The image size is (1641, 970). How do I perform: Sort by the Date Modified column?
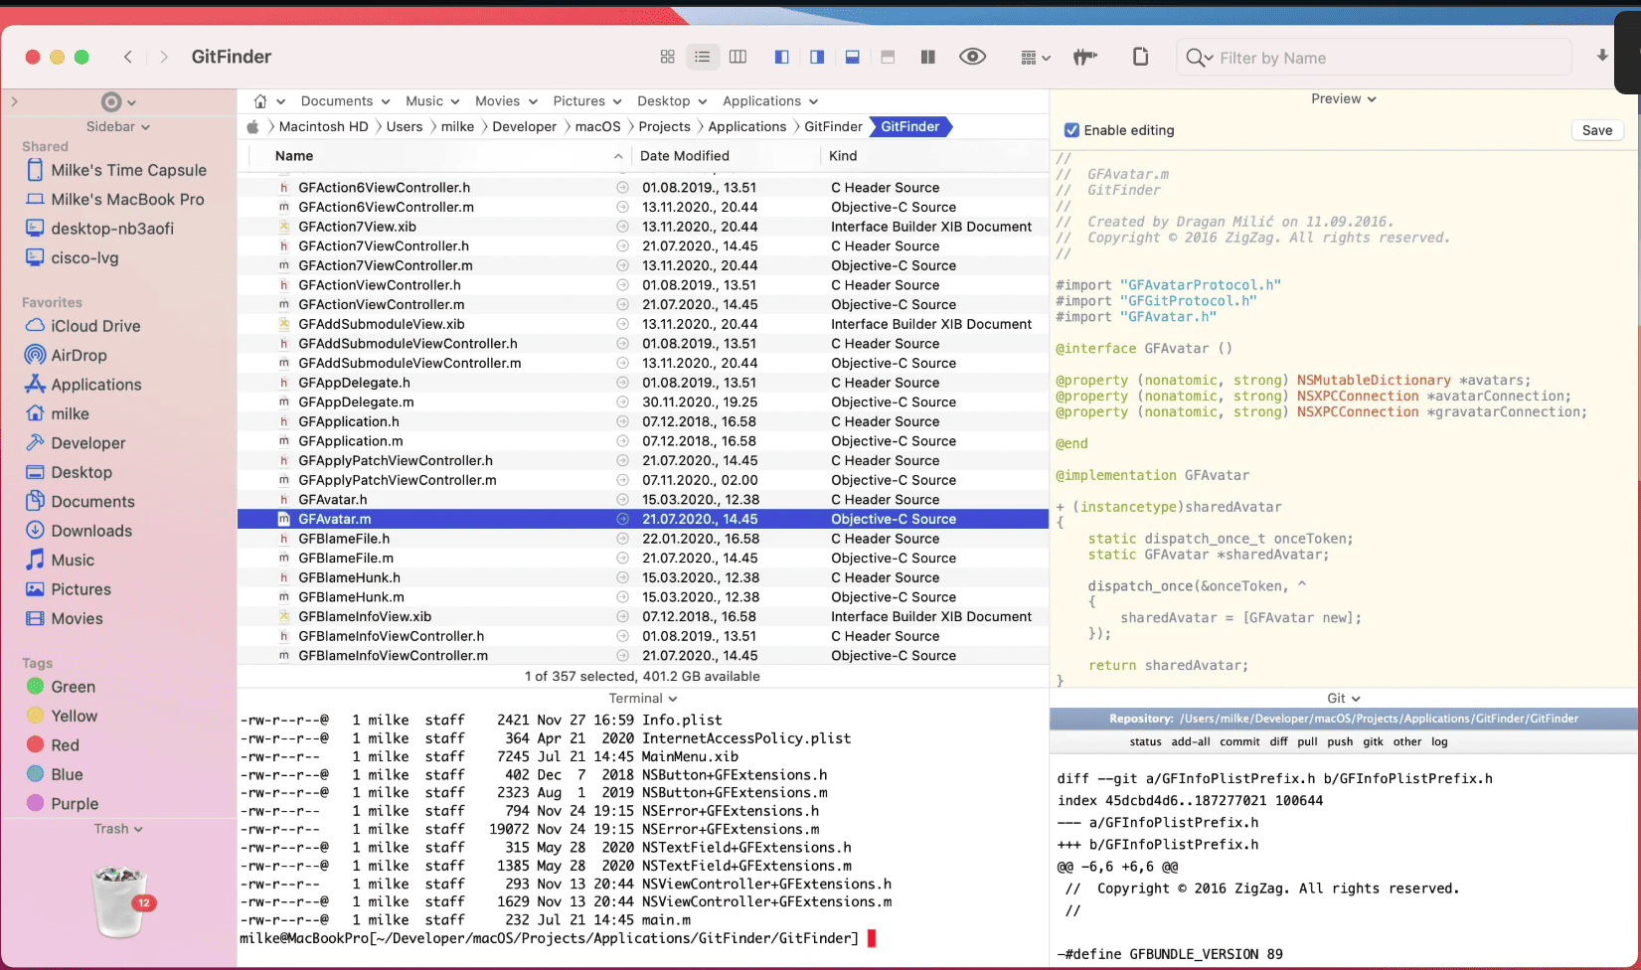tap(685, 156)
